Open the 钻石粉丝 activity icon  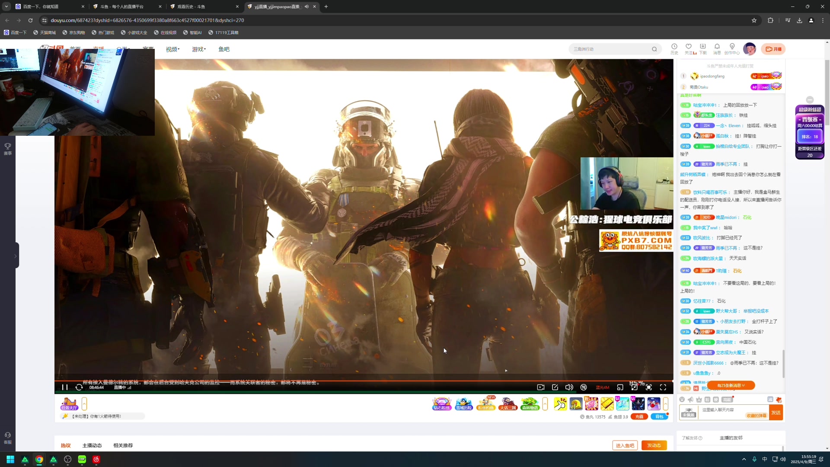[x=442, y=404]
